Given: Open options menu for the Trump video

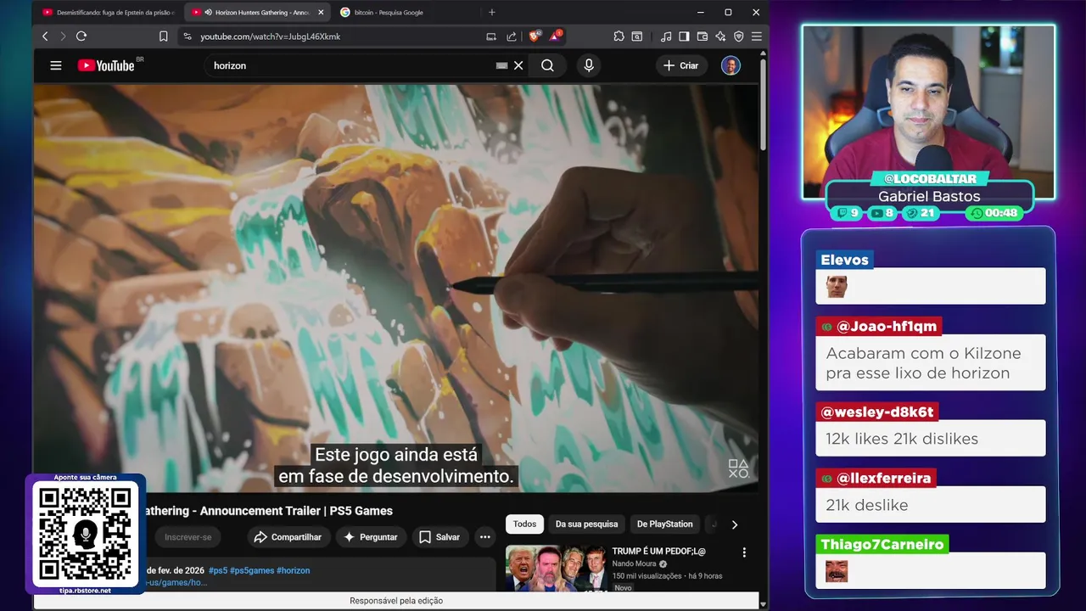Looking at the screenshot, I should pos(744,552).
